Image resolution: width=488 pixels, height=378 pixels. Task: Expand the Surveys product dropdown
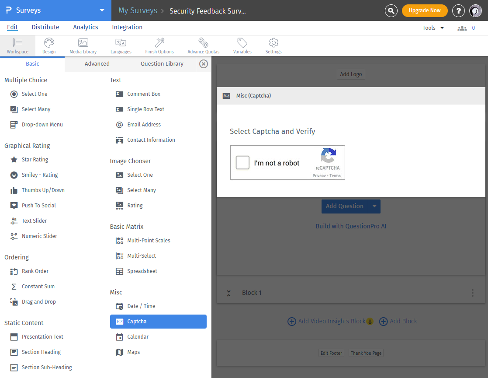(102, 10)
